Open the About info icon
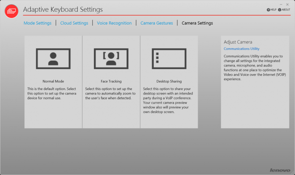This screenshot has width=295, height=175. [279, 10]
